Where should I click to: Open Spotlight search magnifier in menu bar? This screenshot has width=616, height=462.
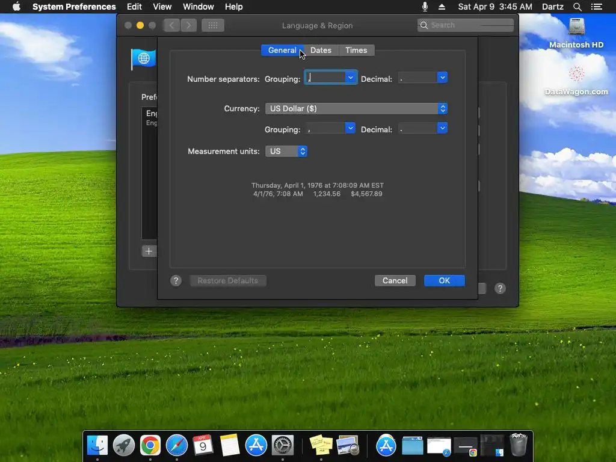tap(577, 7)
